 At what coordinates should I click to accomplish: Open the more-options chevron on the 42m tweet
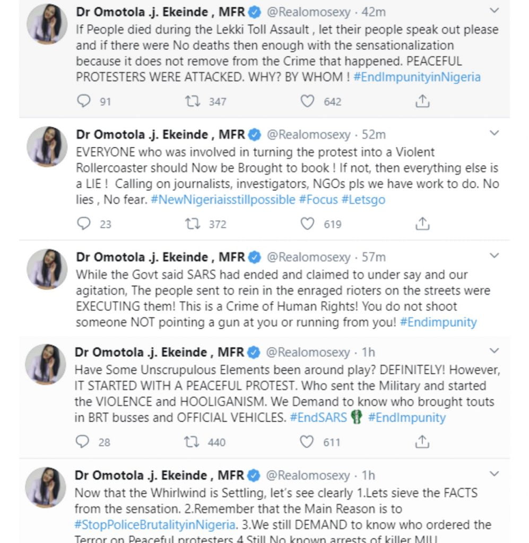click(x=494, y=11)
